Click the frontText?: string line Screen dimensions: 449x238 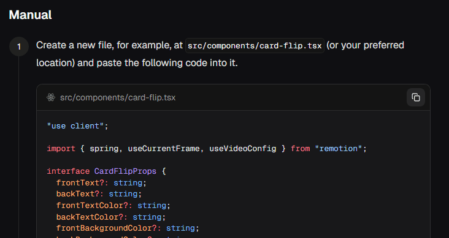[101, 183]
